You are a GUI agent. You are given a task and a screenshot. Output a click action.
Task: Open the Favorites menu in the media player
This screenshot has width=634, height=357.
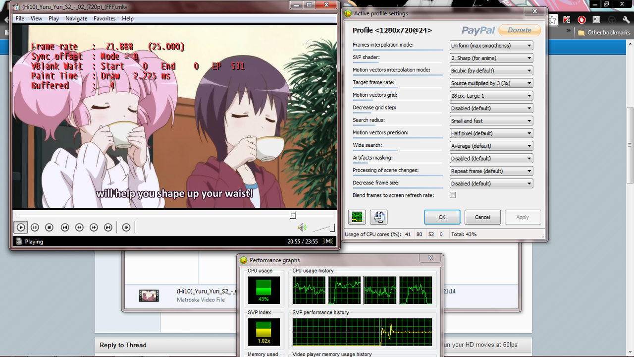pos(105,18)
